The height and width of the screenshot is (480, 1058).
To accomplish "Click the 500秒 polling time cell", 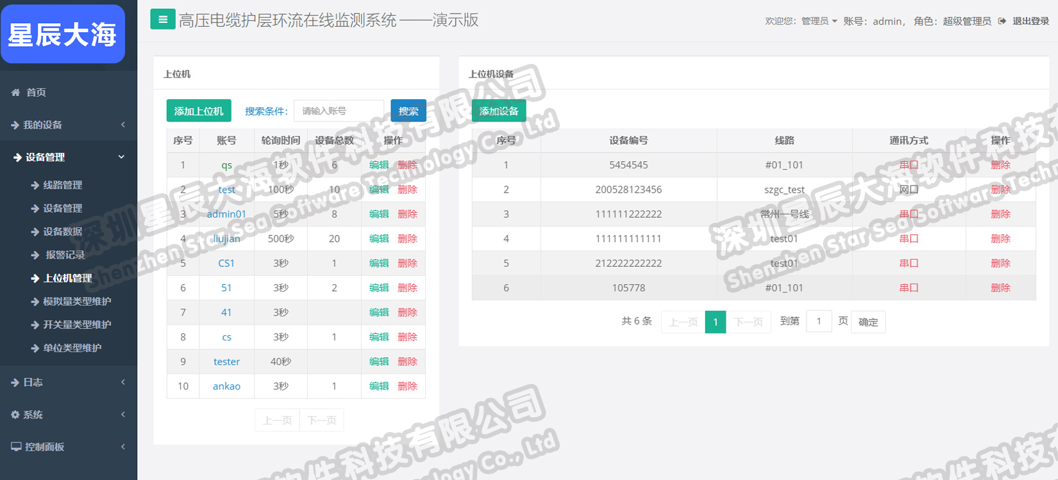I will coord(281,239).
